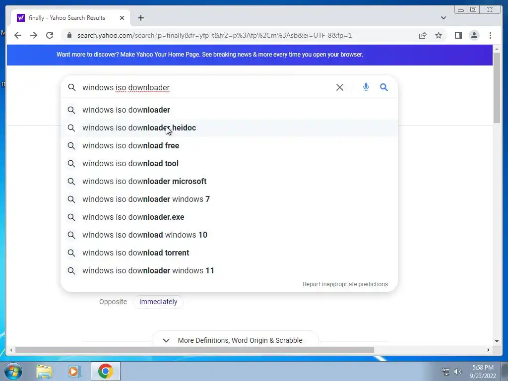Launch Windows Media Player from the taskbar
Viewport: 508px width, 381px height.
coord(74,371)
